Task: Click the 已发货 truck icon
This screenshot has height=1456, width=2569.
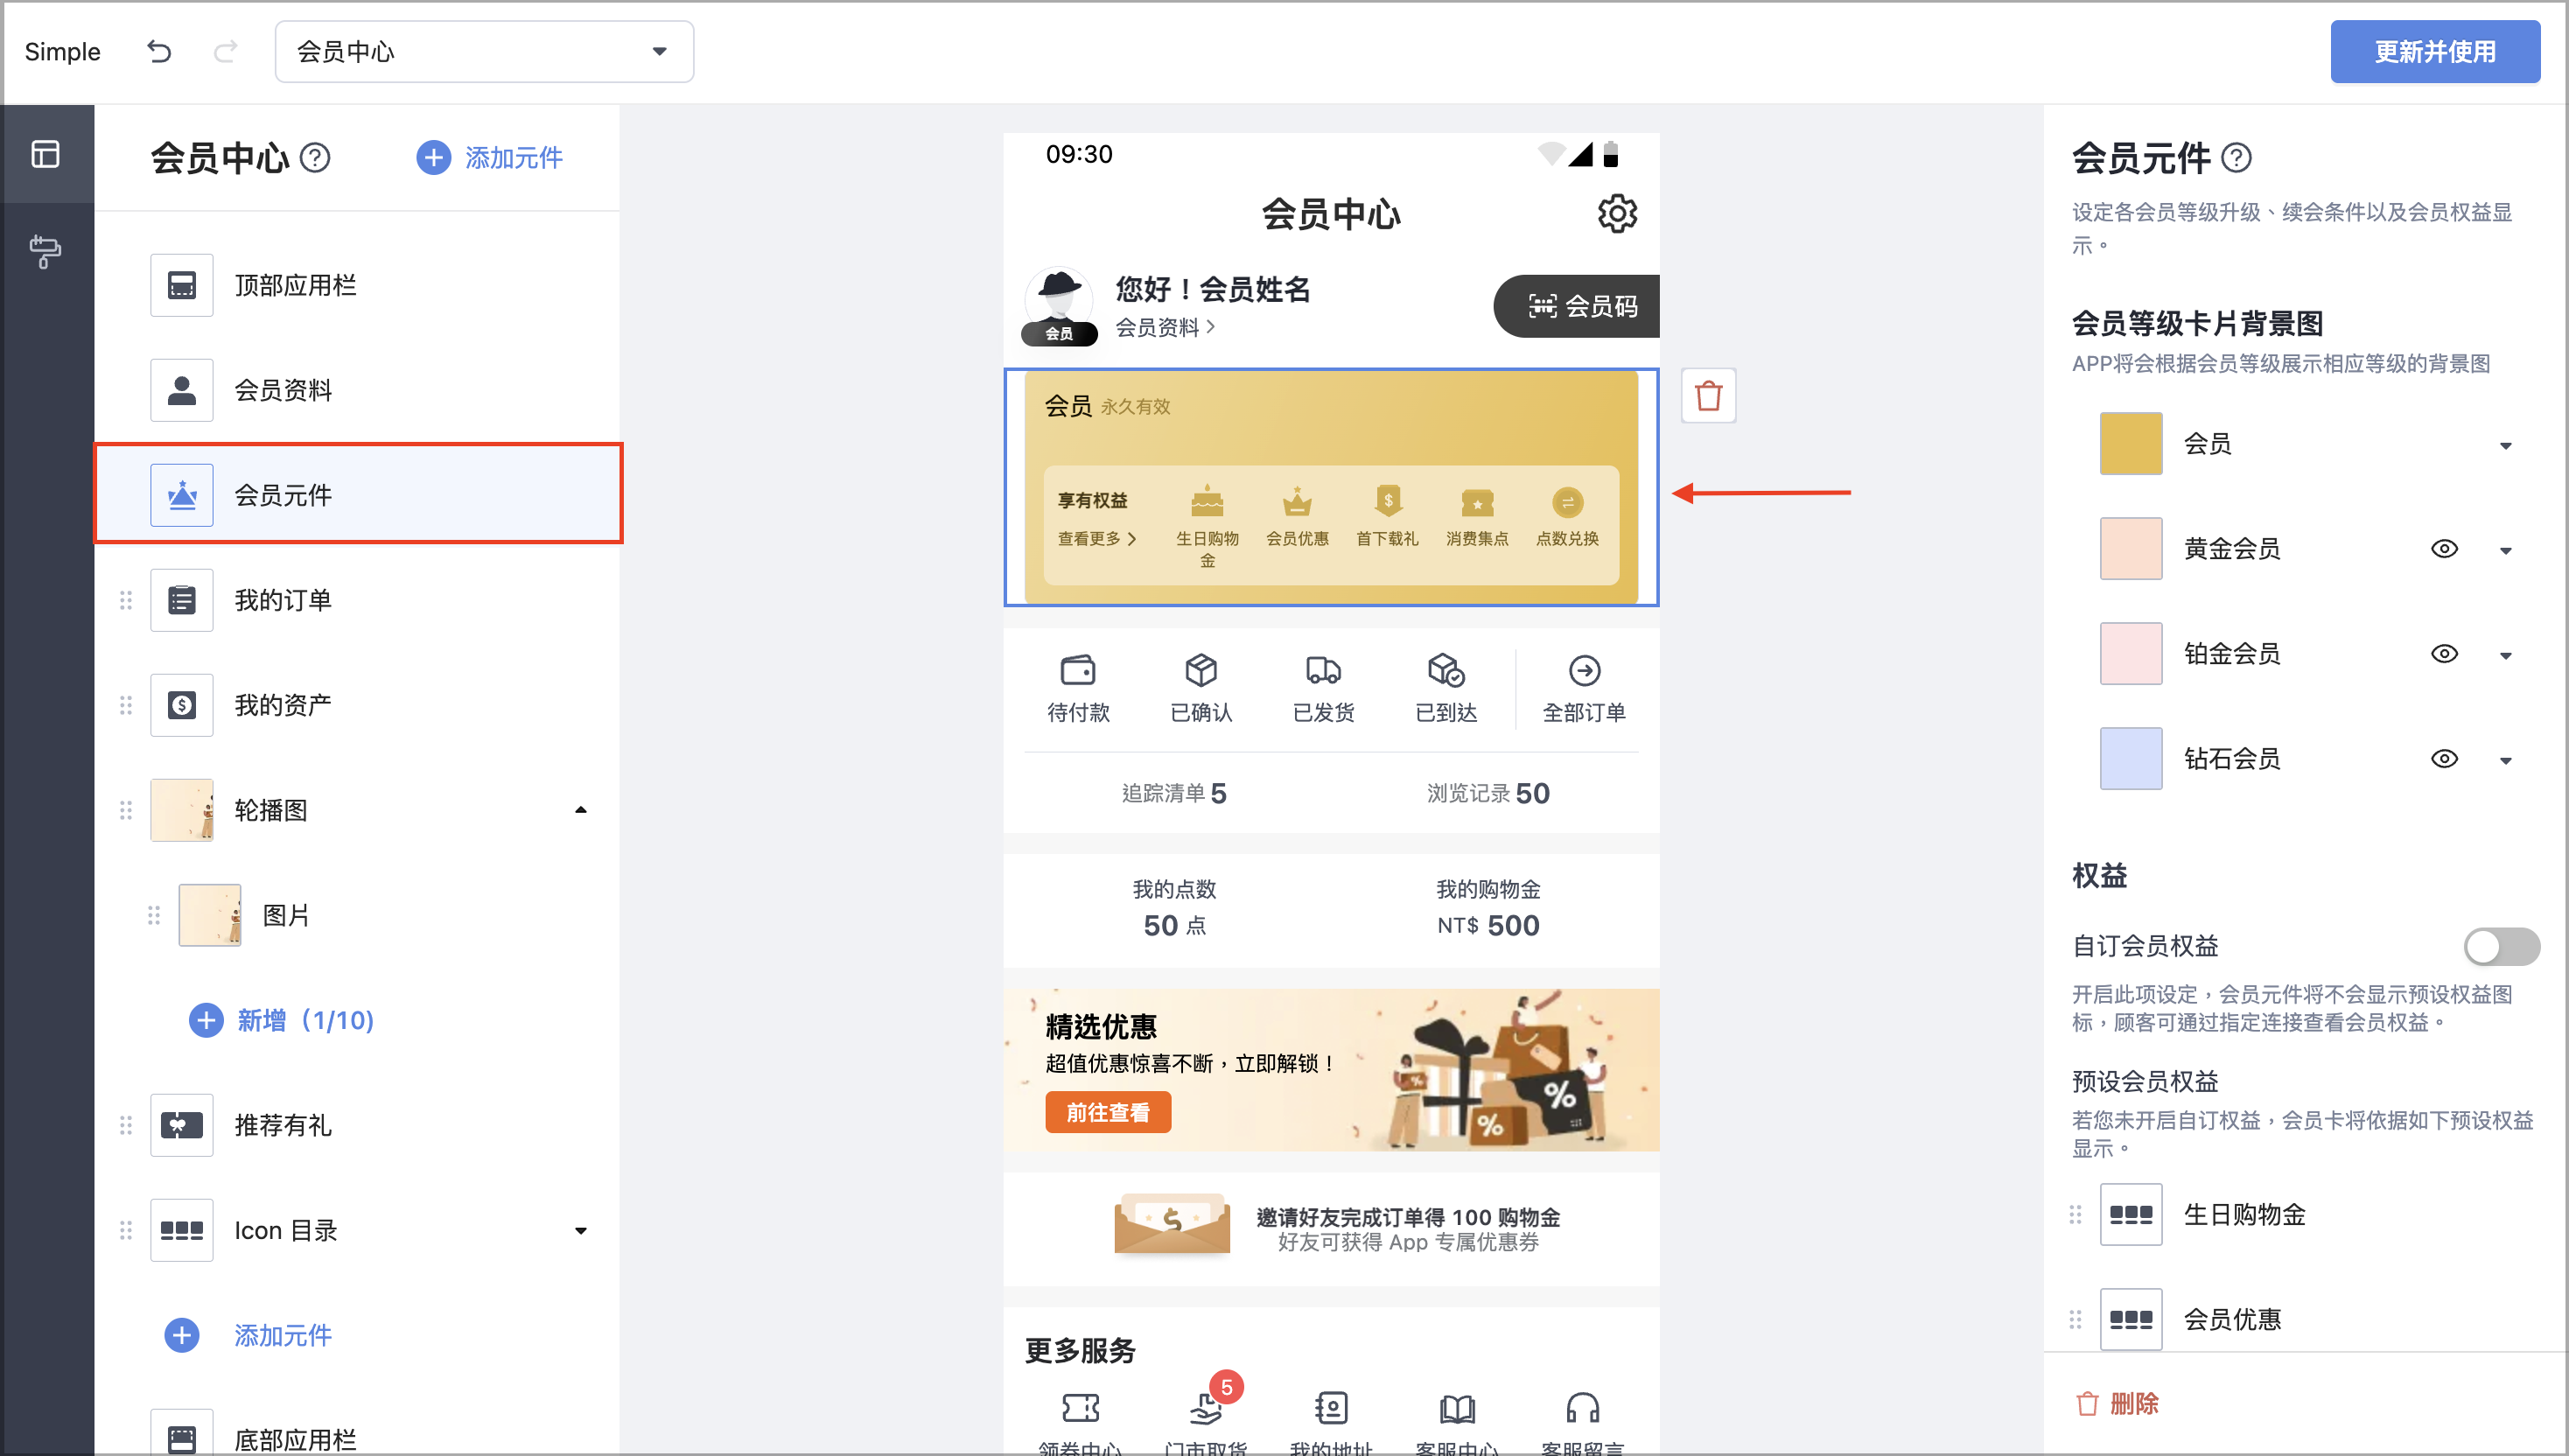Action: [1323, 670]
